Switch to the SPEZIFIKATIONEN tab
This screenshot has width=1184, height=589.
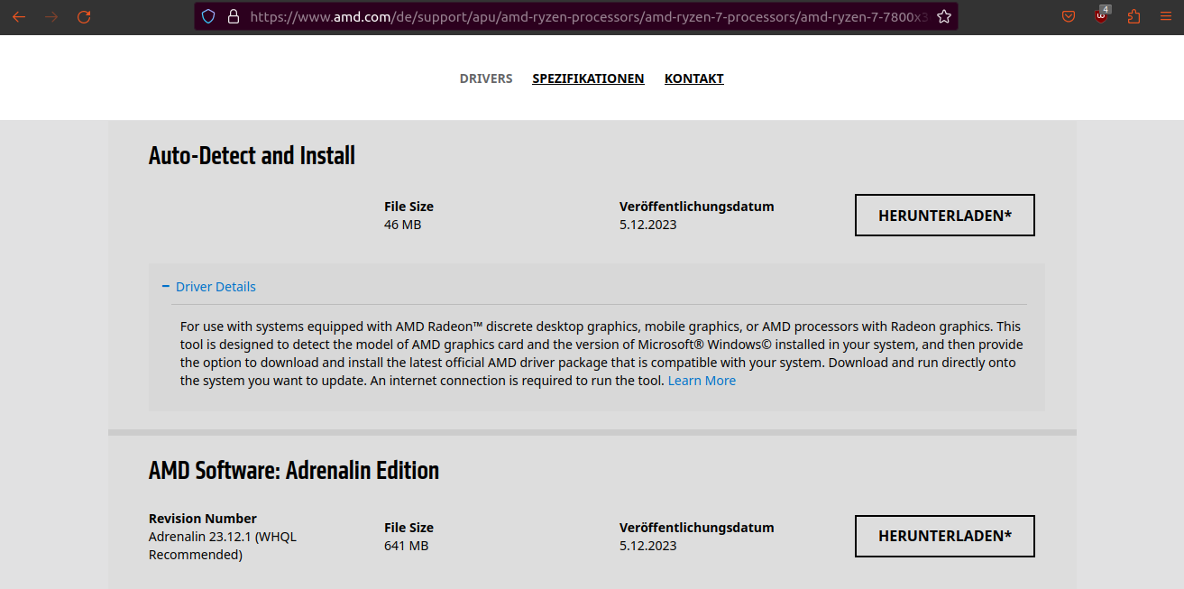point(588,78)
